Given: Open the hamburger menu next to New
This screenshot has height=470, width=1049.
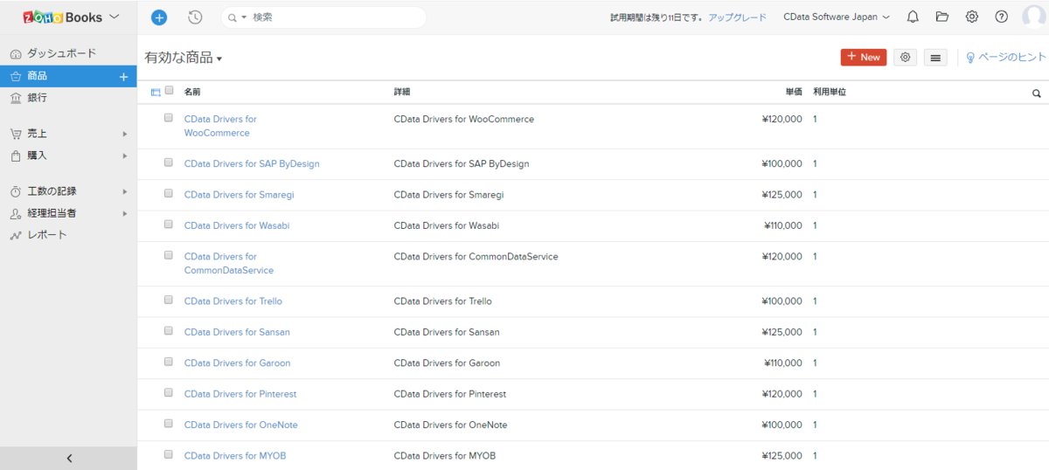Looking at the screenshot, I should click(935, 57).
